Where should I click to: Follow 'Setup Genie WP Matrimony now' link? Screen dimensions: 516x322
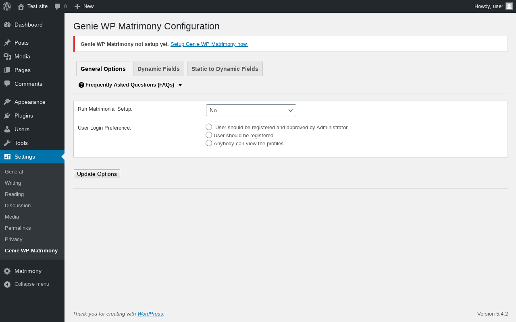(209, 44)
